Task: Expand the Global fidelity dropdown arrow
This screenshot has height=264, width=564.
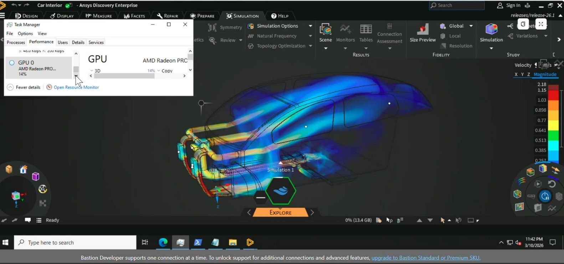Action: [471, 26]
